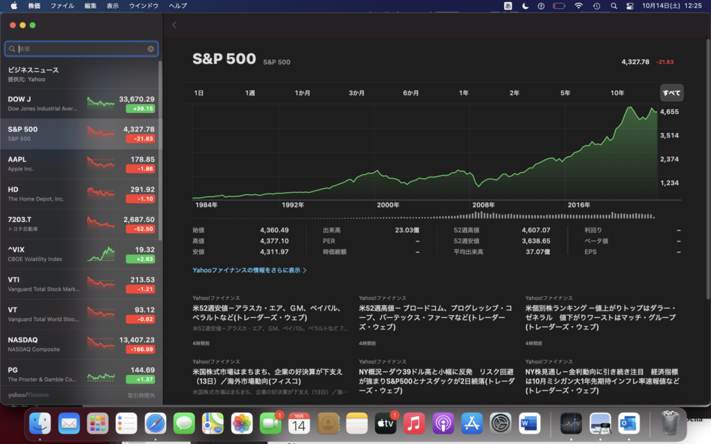Image resolution: width=711 pixels, height=444 pixels.
Task: Open Control Center from the menu bar
Action: point(630,6)
